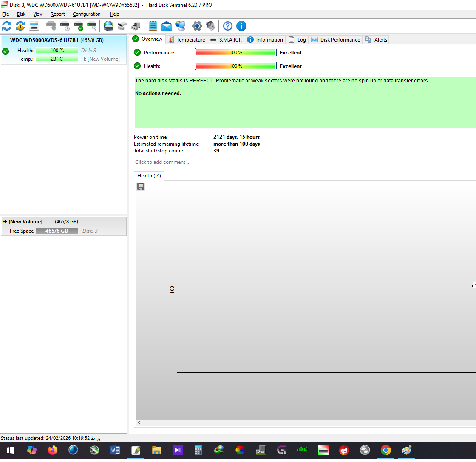
Task: Click the blue information about icon
Action: point(241,26)
